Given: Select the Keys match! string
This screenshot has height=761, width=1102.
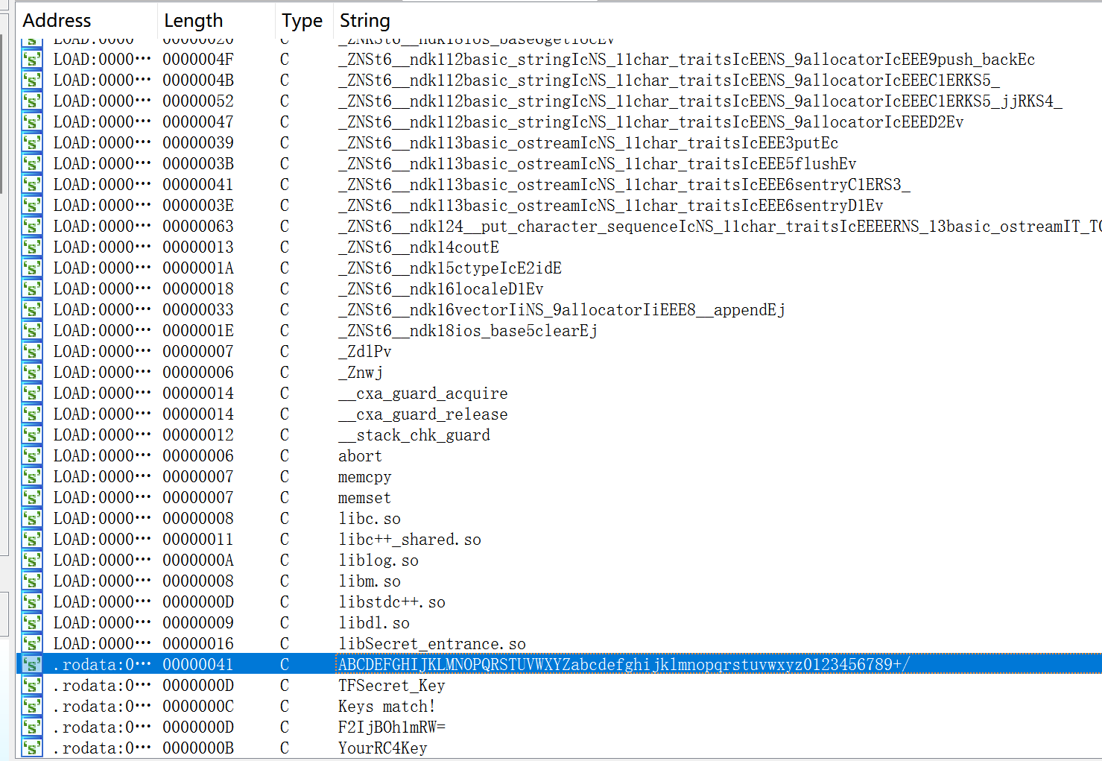Looking at the screenshot, I should click(x=386, y=706).
